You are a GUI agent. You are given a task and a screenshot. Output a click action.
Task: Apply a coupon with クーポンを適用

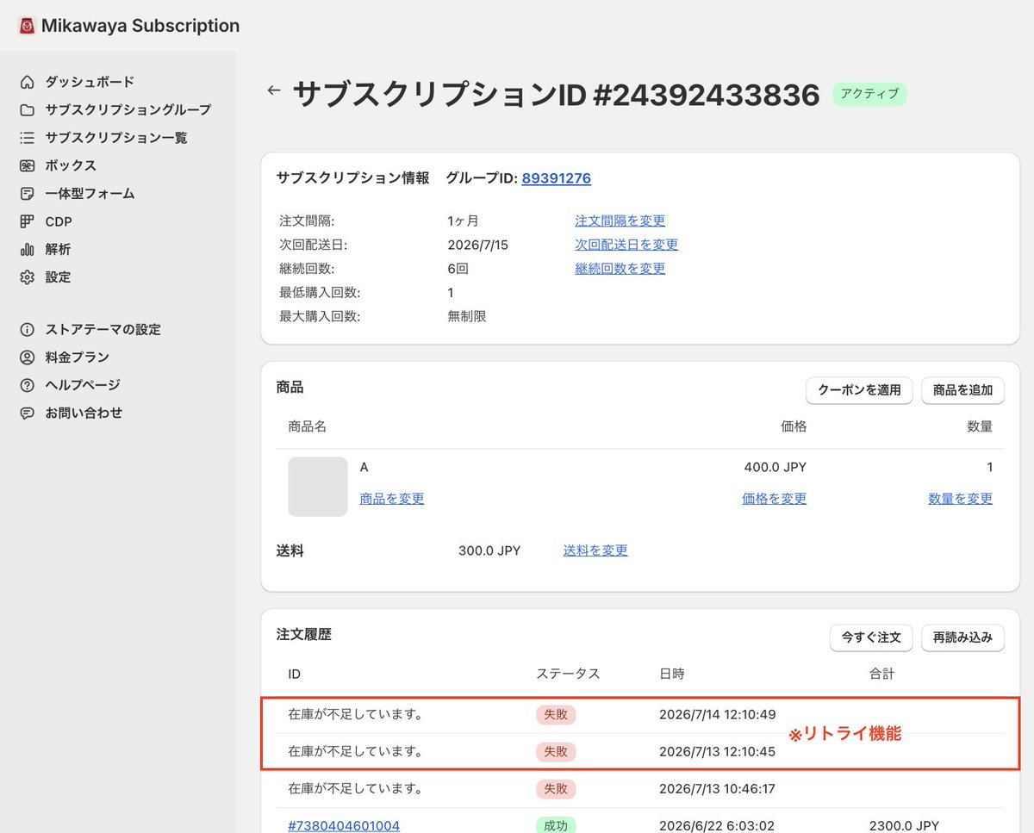(859, 390)
